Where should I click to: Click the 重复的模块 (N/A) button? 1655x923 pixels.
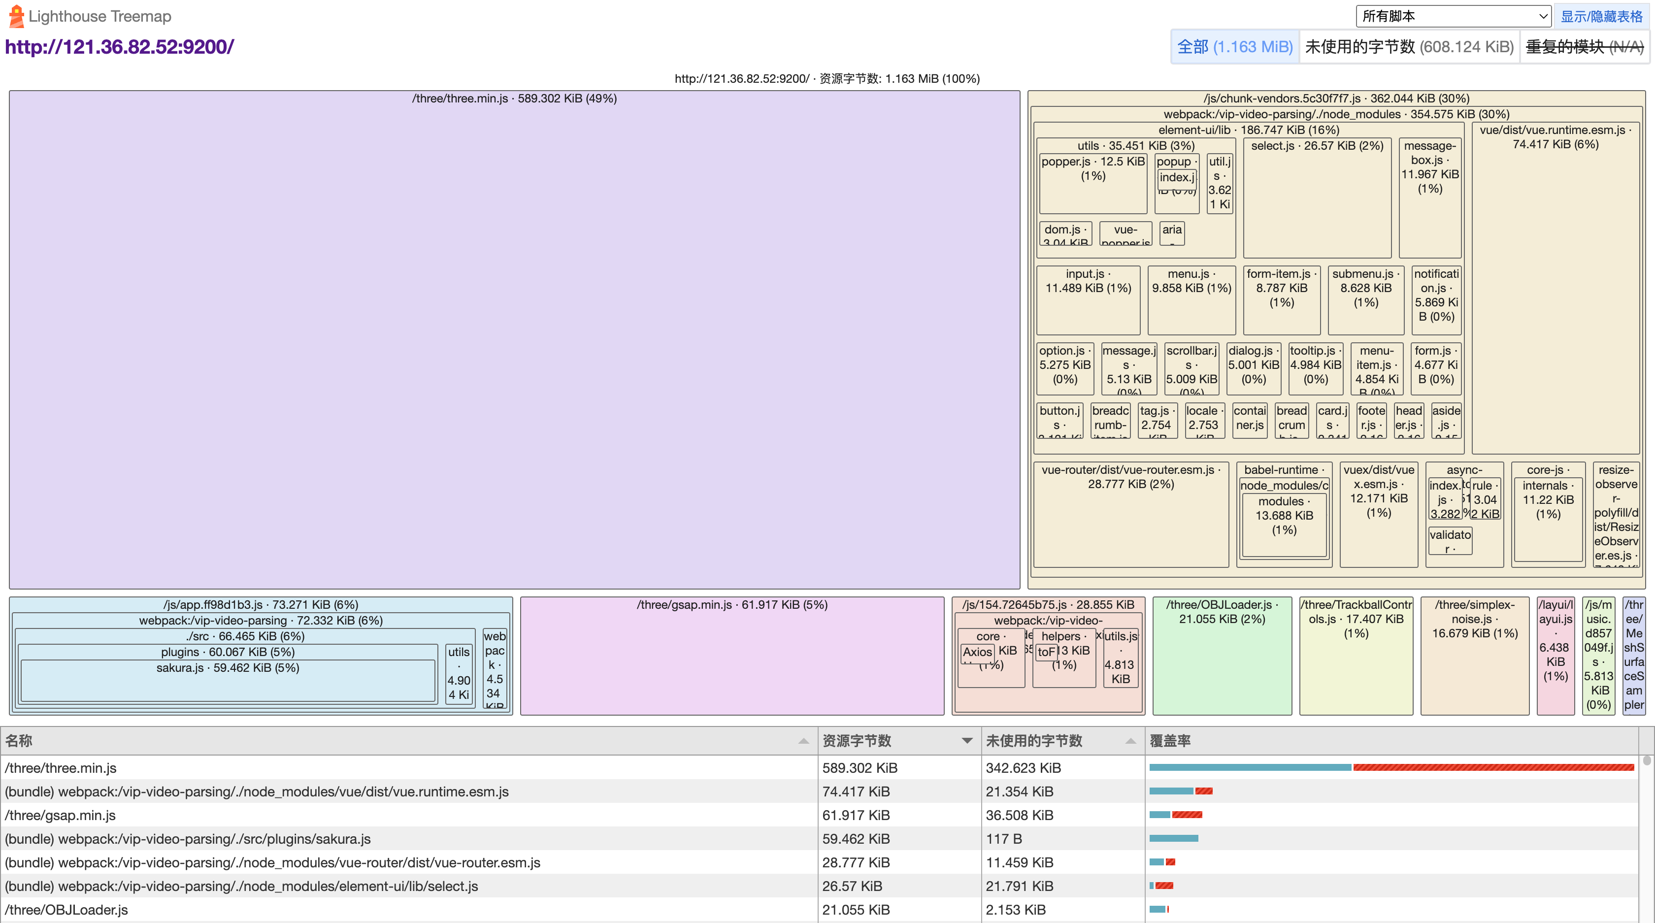click(x=1584, y=46)
